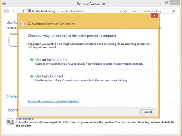This screenshot has width=182, height=136.
Task: Close the Windows Remote Assistance dialog
Action: (155, 15)
